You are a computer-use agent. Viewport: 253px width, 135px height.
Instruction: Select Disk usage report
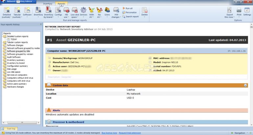pos(12,69)
